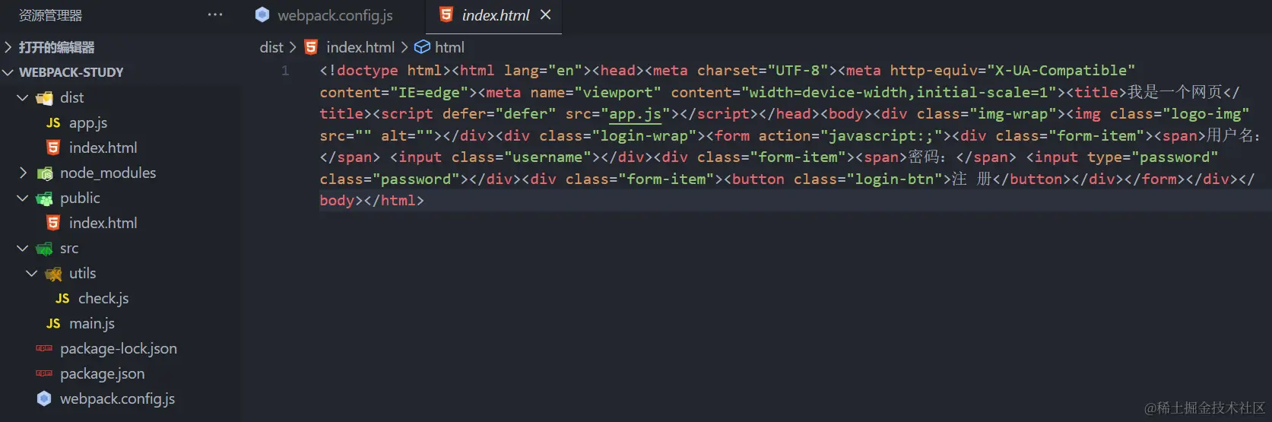Image resolution: width=1272 pixels, height=422 pixels.
Task: Select the dist folder name
Action: pyautogui.click(x=71, y=97)
